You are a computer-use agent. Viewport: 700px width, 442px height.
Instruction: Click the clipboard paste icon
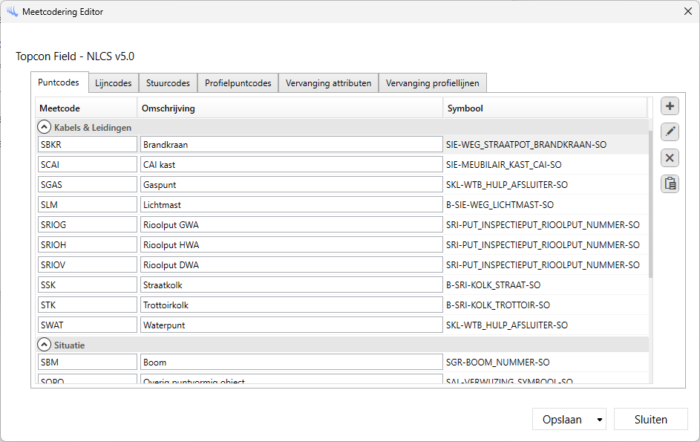click(670, 183)
